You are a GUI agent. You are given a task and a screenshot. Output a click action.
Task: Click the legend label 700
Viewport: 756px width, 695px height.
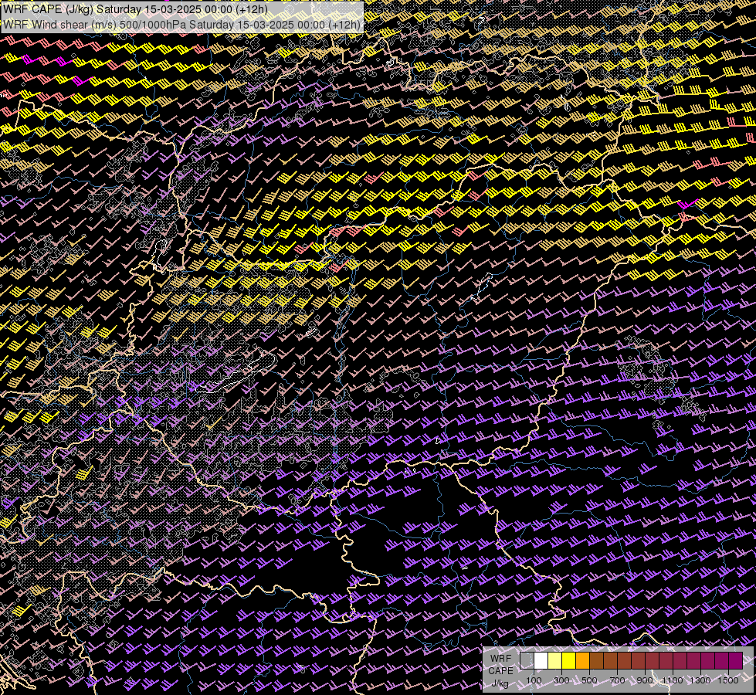coord(617,680)
